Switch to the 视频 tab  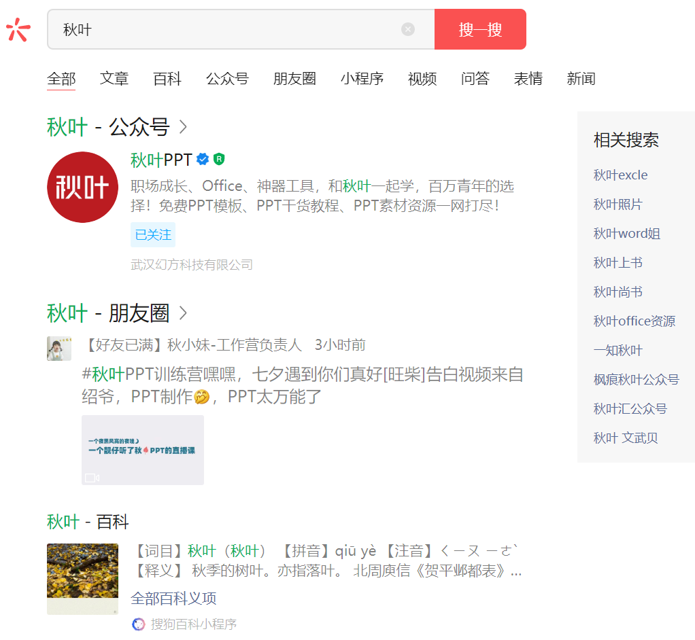[x=422, y=79]
